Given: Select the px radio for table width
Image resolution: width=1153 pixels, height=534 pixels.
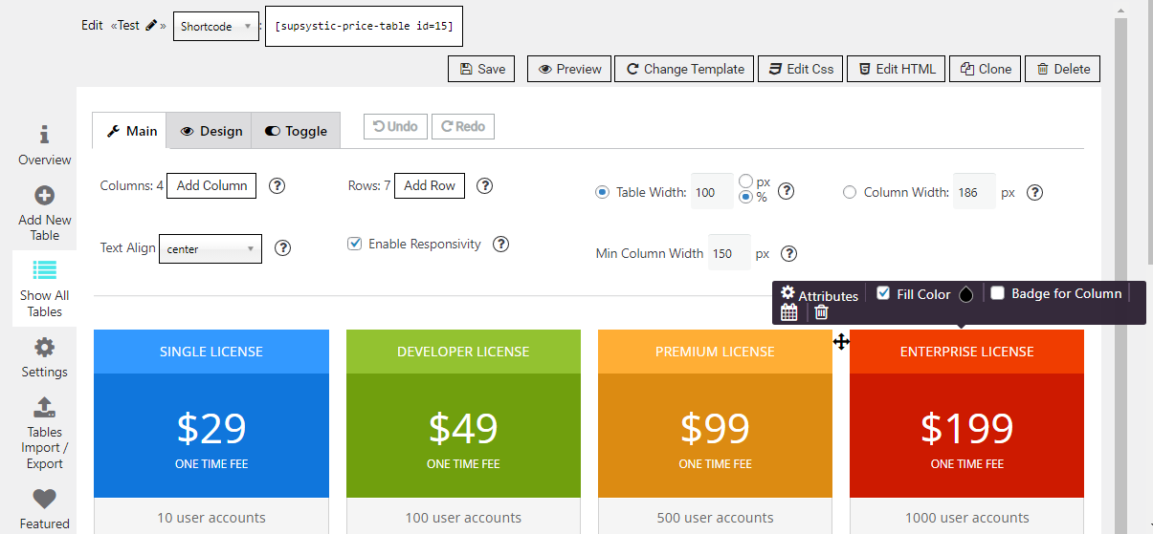Looking at the screenshot, I should click(746, 182).
